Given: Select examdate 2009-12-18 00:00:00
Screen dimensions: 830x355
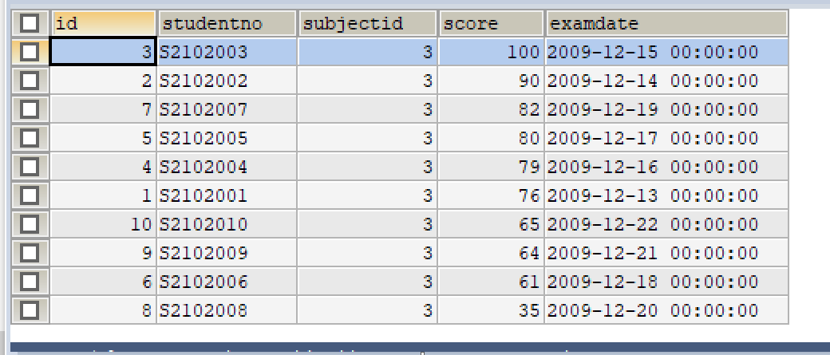Looking at the screenshot, I should tap(667, 282).
